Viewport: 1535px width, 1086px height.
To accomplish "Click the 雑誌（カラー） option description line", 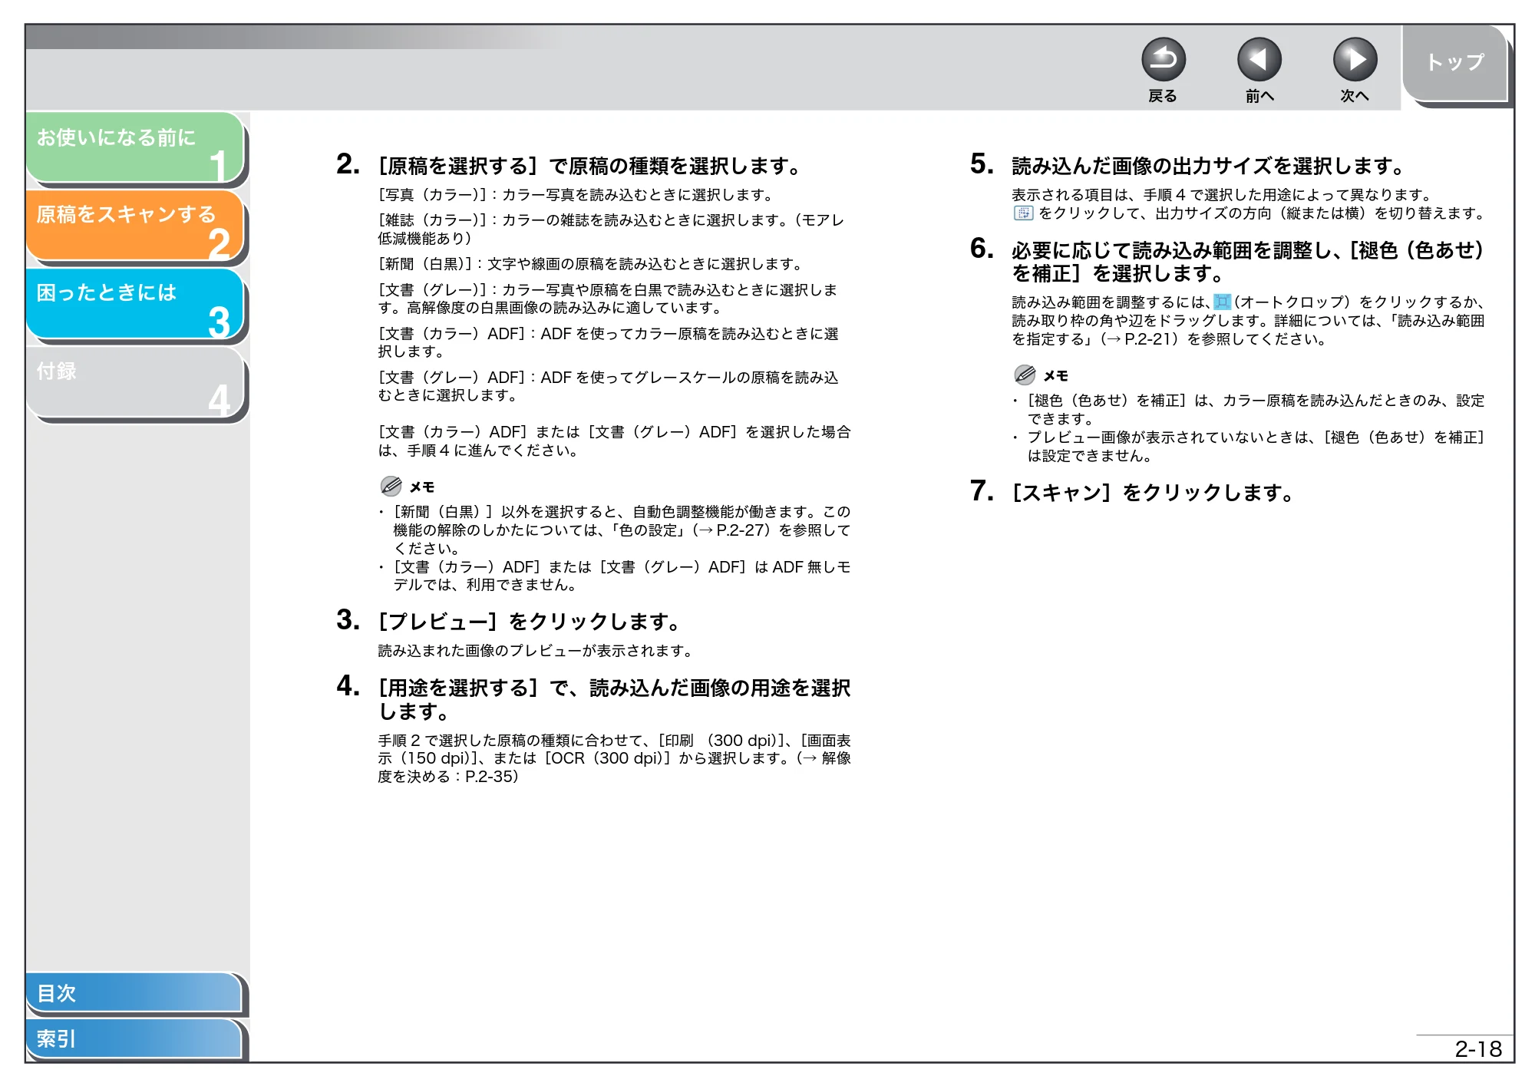I will coord(611,229).
